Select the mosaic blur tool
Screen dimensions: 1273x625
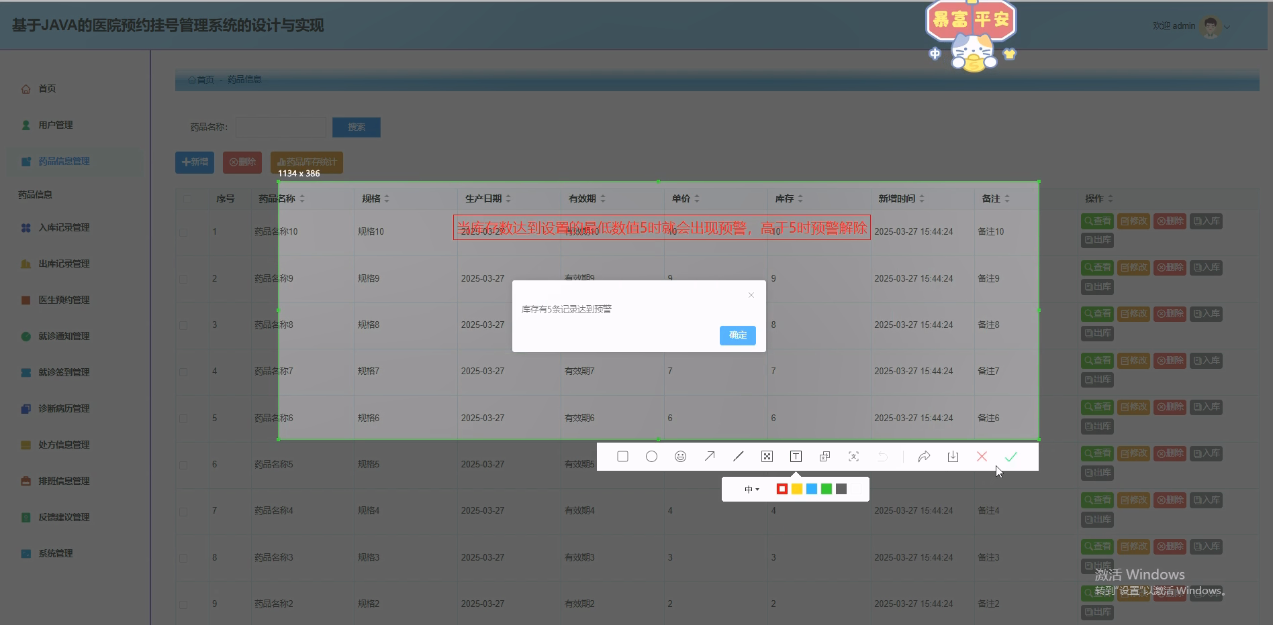767,457
